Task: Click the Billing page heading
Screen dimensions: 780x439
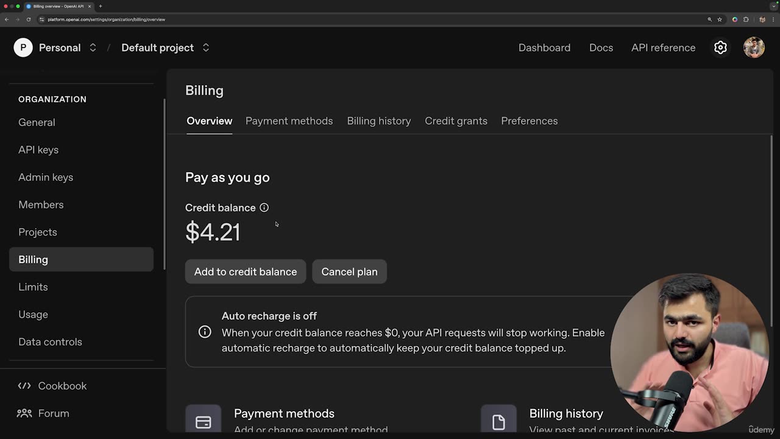Action: point(204,90)
